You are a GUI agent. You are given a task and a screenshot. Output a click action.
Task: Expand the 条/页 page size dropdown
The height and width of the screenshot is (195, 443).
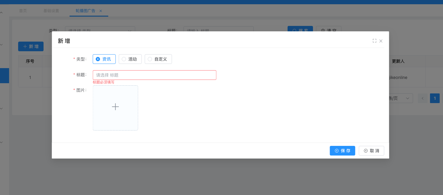(401, 98)
